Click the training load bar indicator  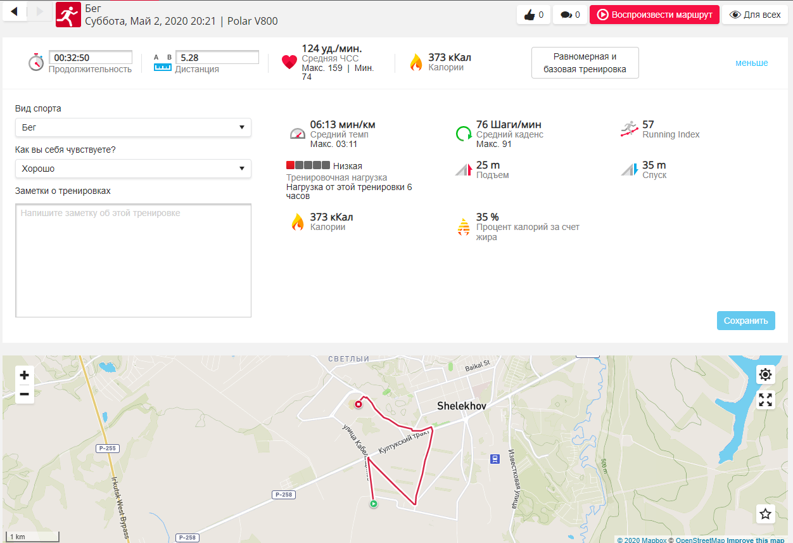pyautogui.click(x=308, y=165)
